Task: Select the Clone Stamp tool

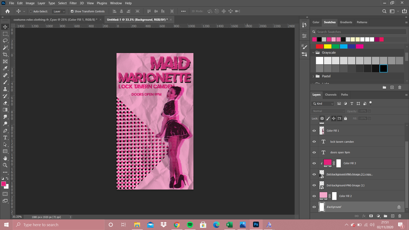Action: (x=5, y=89)
